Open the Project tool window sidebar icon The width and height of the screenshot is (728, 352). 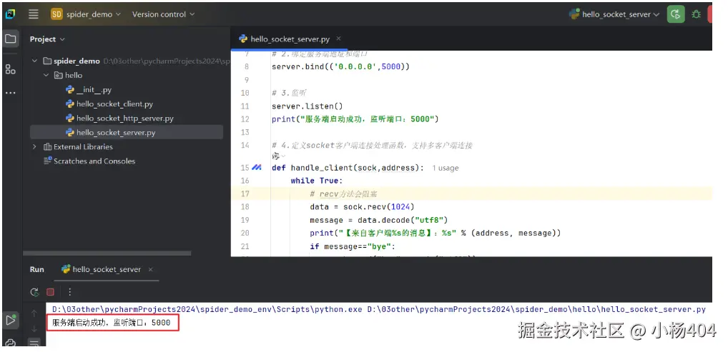point(10,39)
